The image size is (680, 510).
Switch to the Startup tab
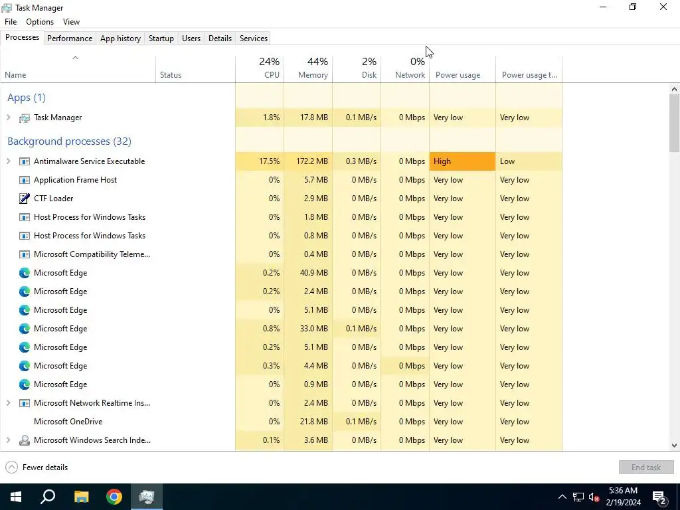[x=161, y=38]
